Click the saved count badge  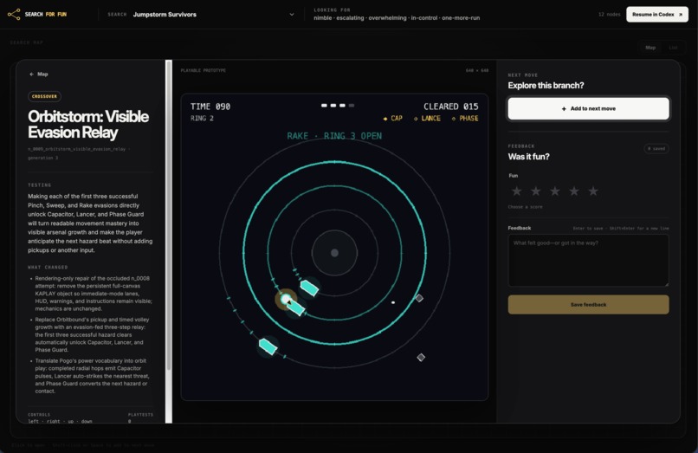(656, 148)
